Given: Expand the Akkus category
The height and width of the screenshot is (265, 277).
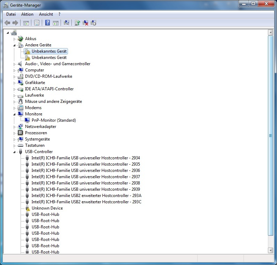Looking at the screenshot, I should coord(15,39).
